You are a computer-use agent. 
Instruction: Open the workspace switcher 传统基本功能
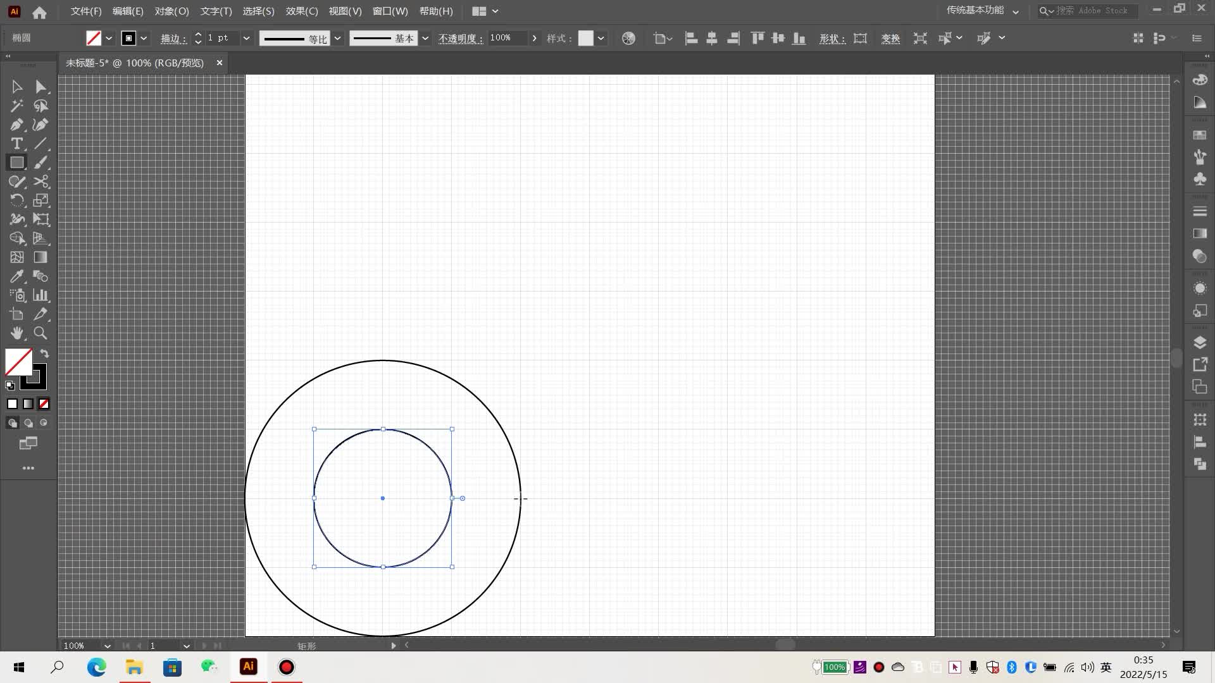[982, 11]
